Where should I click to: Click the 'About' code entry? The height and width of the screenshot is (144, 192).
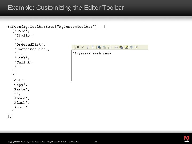(20, 107)
